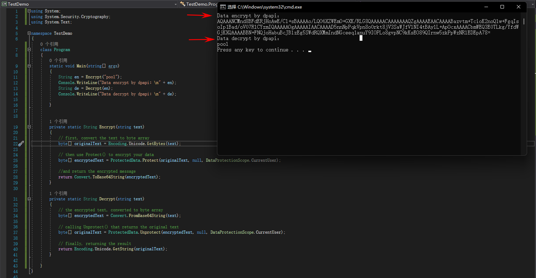Click line number 16 in the editor gutter
This screenshot has width=536, height=278.
coord(15,105)
